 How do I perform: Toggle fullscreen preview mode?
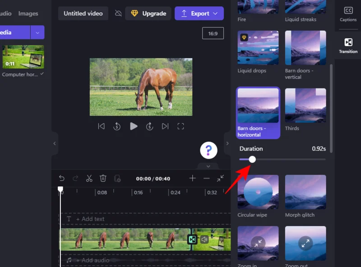(180, 126)
